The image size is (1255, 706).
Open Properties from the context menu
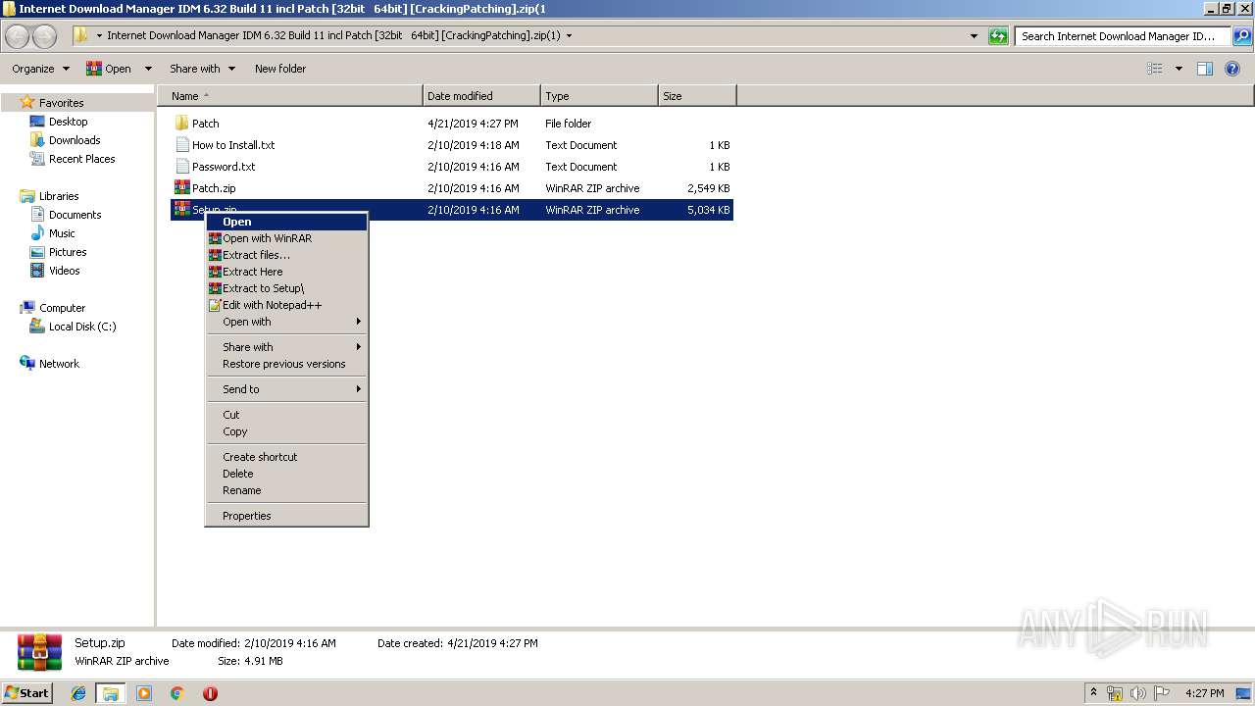tap(286, 516)
